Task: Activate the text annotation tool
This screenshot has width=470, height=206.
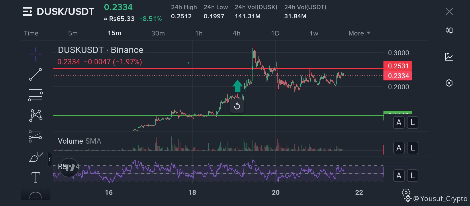Action: coord(36,177)
